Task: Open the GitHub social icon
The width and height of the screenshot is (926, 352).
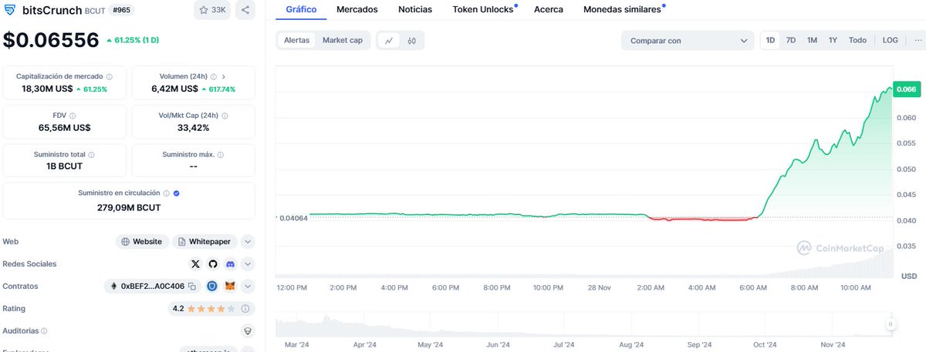Action: coord(213,264)
